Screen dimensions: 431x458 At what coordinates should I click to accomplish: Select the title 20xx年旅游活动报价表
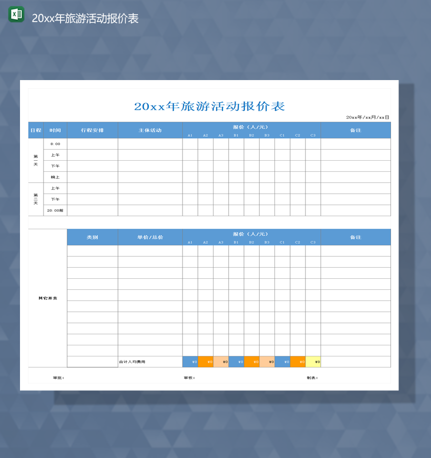[210, 106]
